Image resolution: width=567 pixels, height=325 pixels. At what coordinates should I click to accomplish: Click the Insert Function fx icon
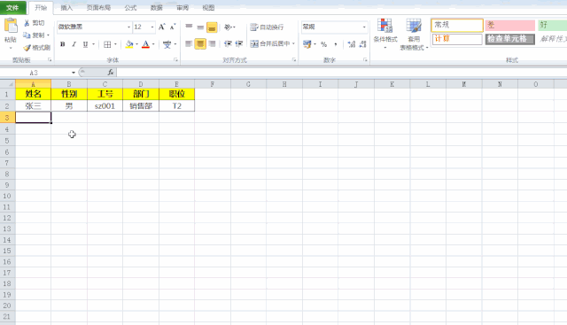[x=111, y=73]
